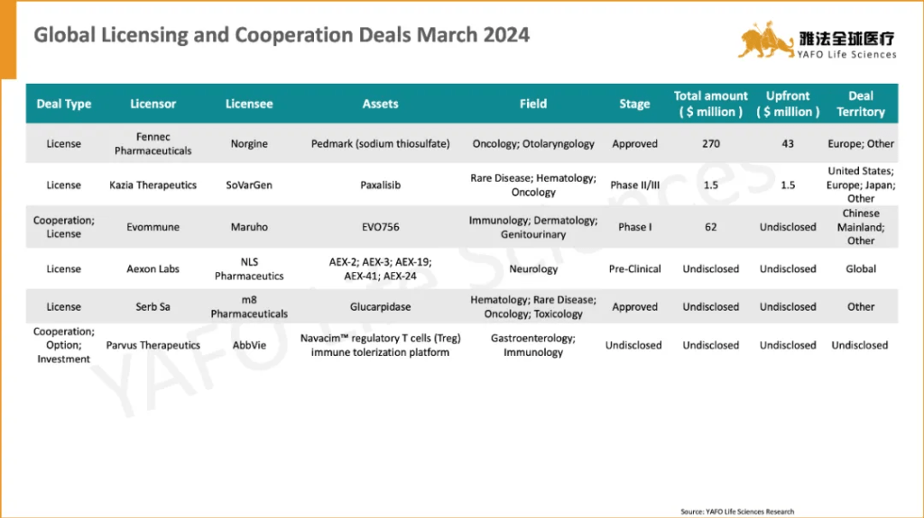Click the 'Upfront ($ million)' column header

[788, 104]
